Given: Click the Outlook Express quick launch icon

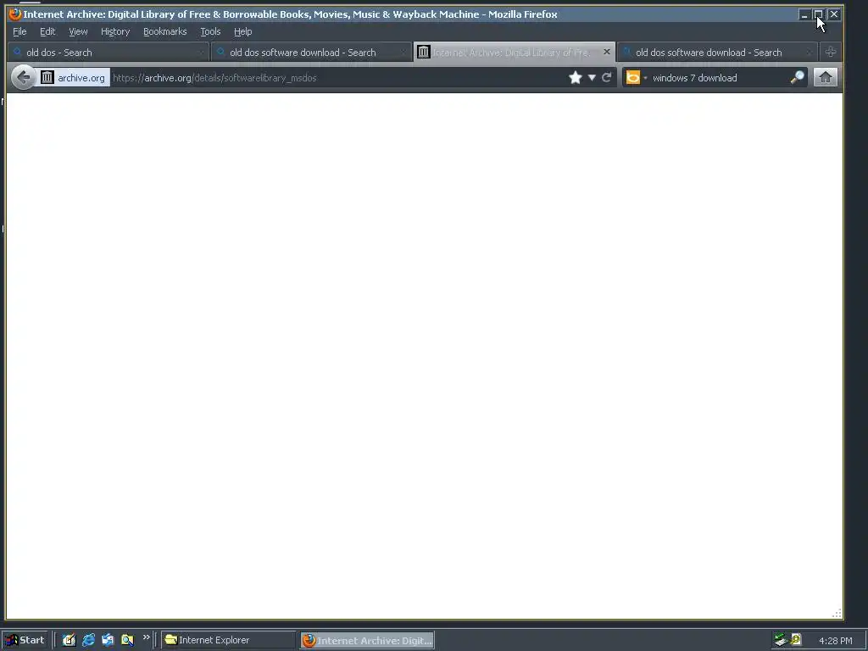Looking at the screenshot, I should (108, 640).
